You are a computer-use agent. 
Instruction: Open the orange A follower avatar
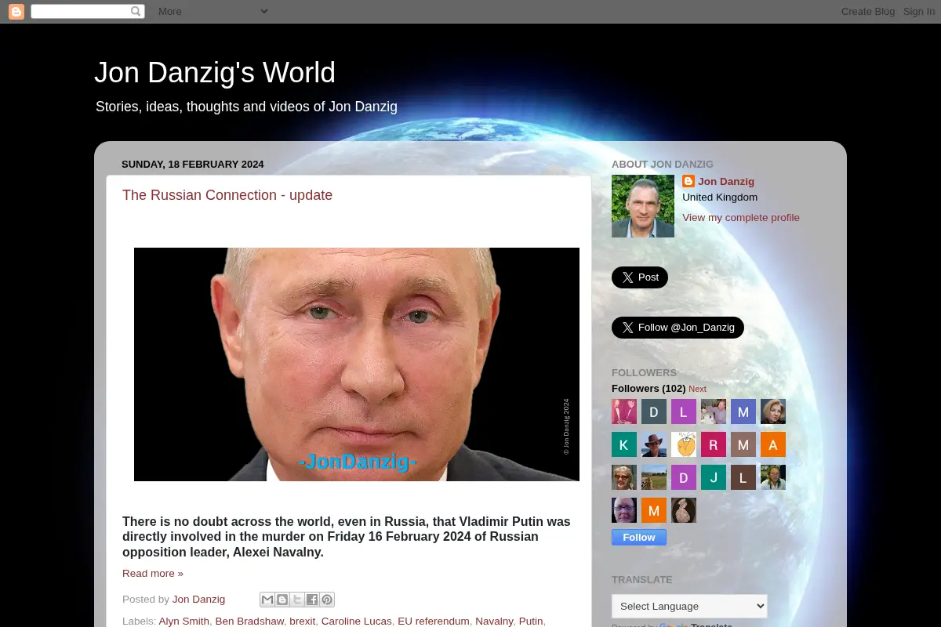[x=773, y=444]
